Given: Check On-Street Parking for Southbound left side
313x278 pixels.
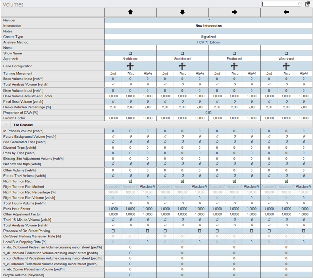Looking at the screenshot, I should pyautogui.click(x=165, y=231).
